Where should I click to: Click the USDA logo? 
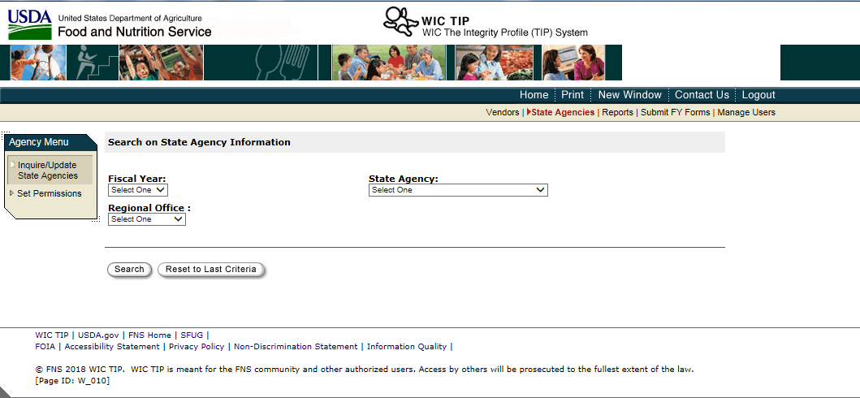point(29,24)
